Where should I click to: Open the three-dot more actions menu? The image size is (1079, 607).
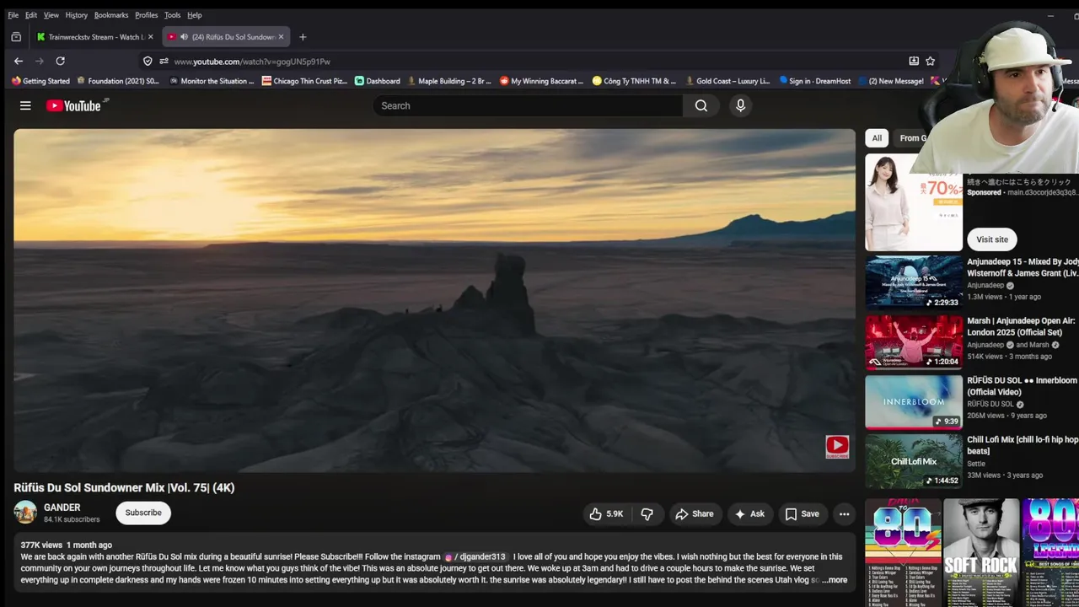coord(844,513)
